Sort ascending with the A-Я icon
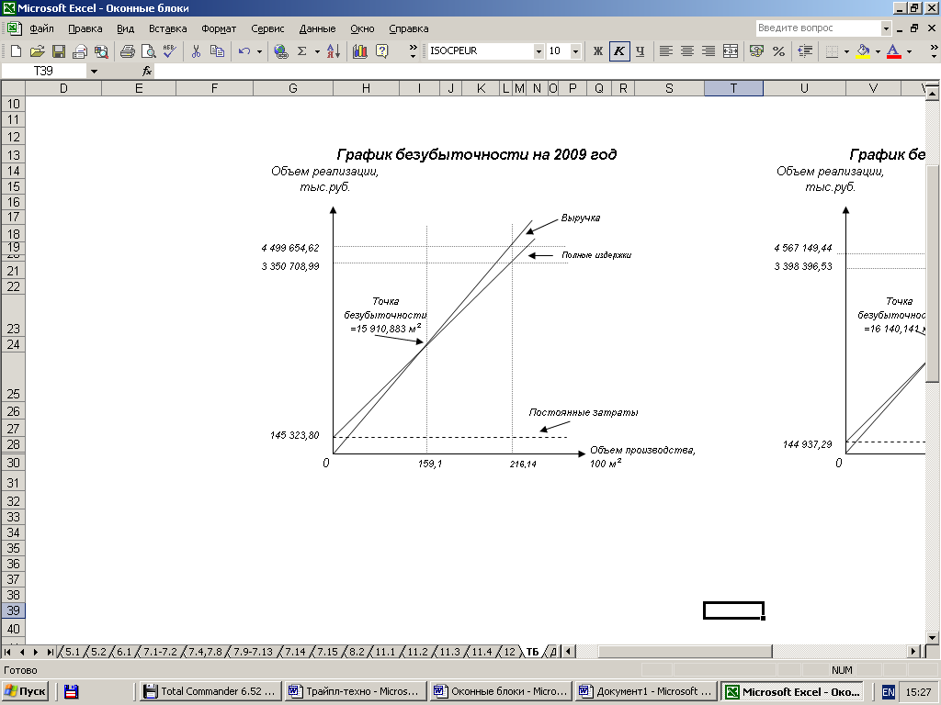The width and height of the screenshot is (941, 705). pyautogui.click(x=334, y=51)
